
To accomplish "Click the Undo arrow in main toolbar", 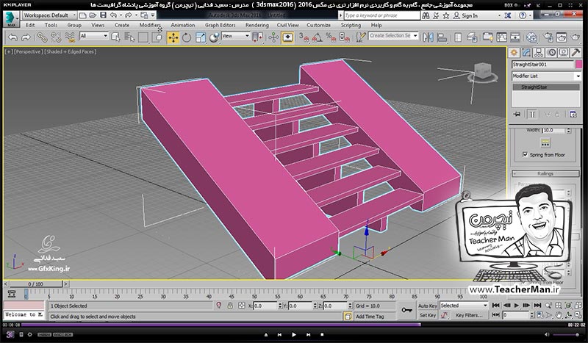I will tap(13, 37).
